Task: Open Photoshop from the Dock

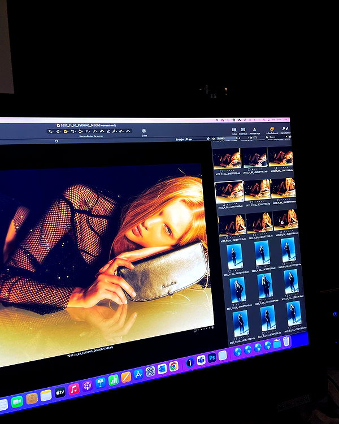Action: click(212, 357)
